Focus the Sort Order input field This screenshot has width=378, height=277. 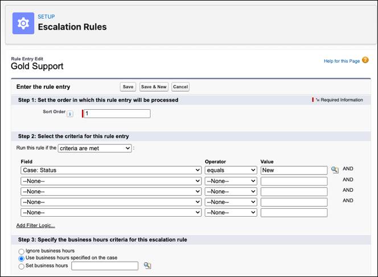pos(117,113)
